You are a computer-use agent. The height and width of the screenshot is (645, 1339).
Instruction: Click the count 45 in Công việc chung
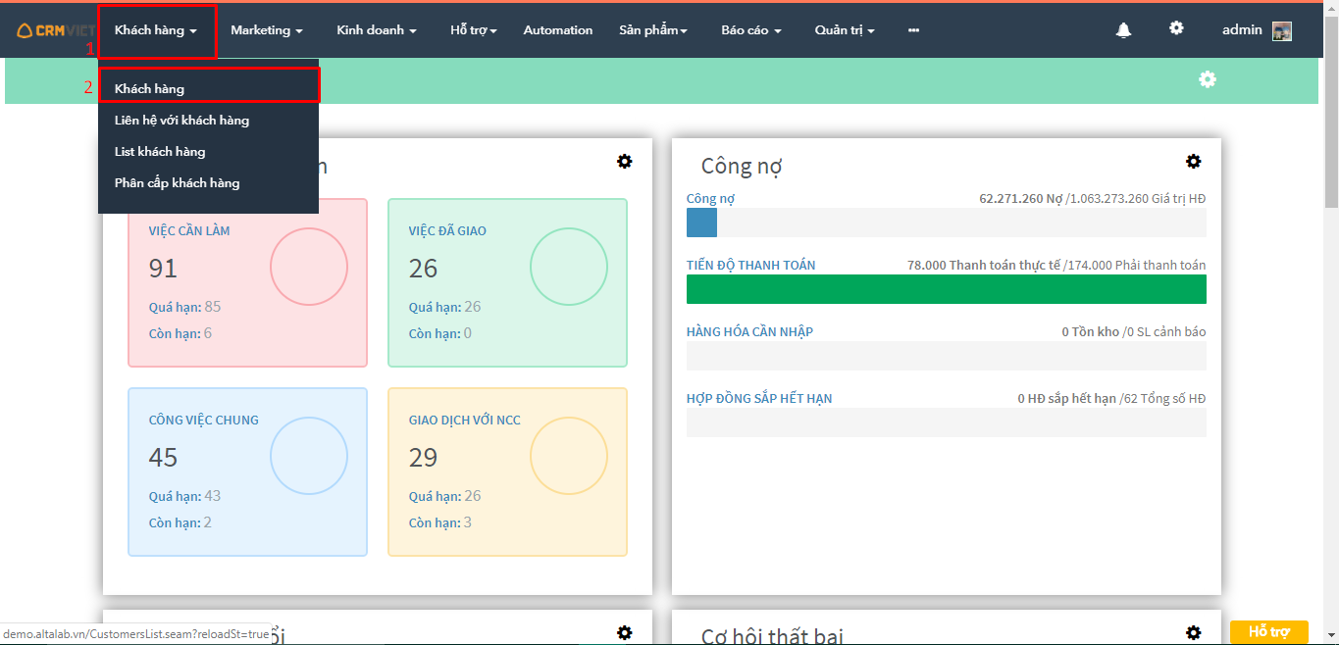163,458
